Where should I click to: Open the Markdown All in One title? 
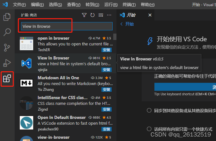coord(58,78)
